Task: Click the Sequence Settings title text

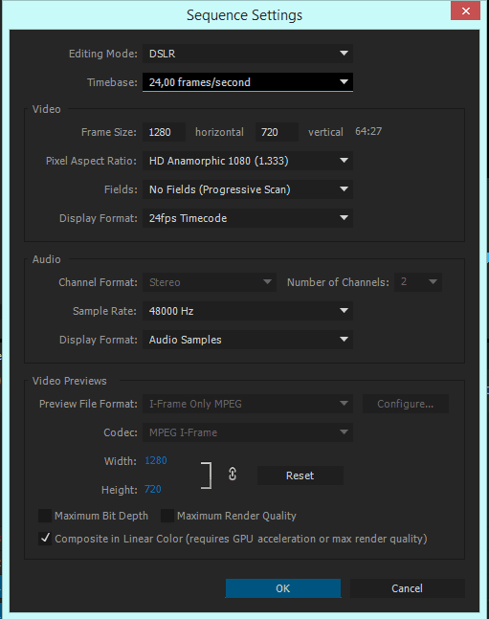Action: 244,15
